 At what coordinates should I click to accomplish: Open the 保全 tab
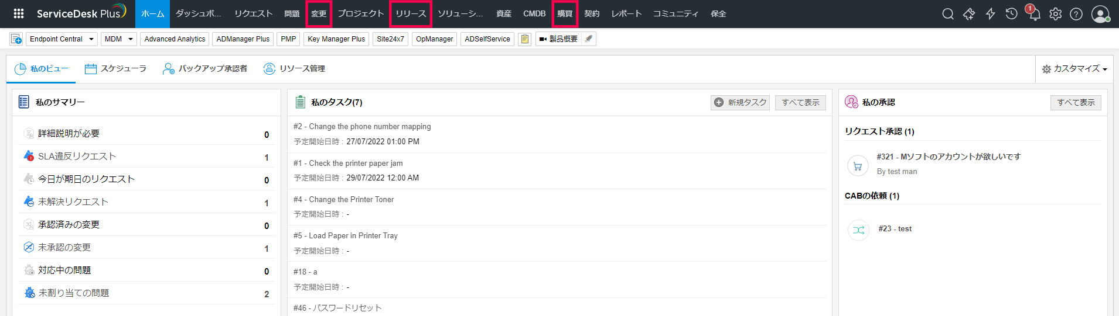[718, 14]
